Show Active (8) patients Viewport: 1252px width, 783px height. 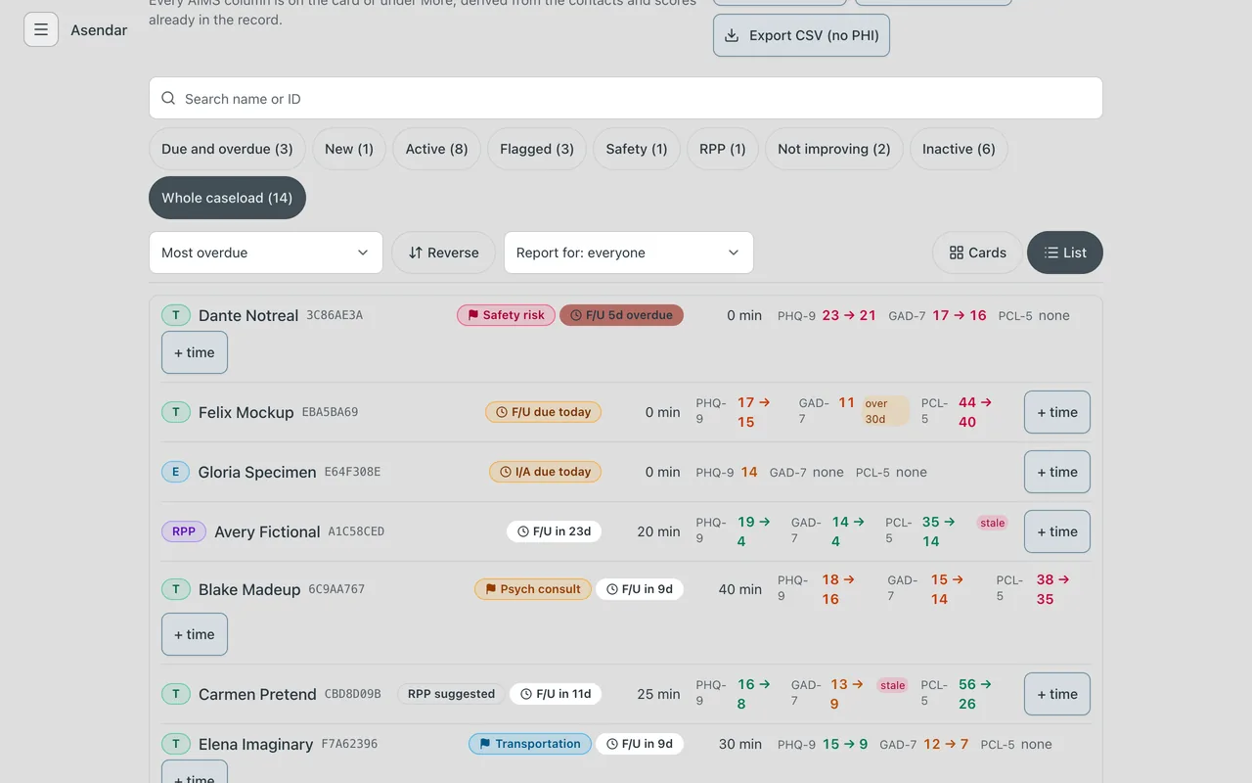tap(436, 149)
